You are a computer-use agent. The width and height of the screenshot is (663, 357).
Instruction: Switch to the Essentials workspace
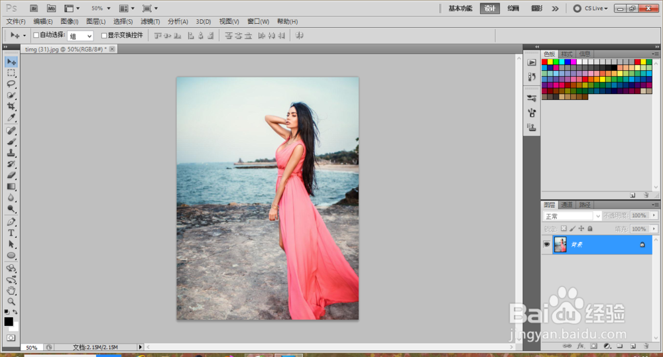460,9
